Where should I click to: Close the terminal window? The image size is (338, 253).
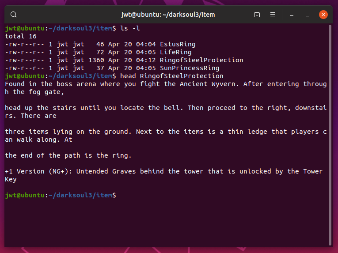click(x=323, y=15)
